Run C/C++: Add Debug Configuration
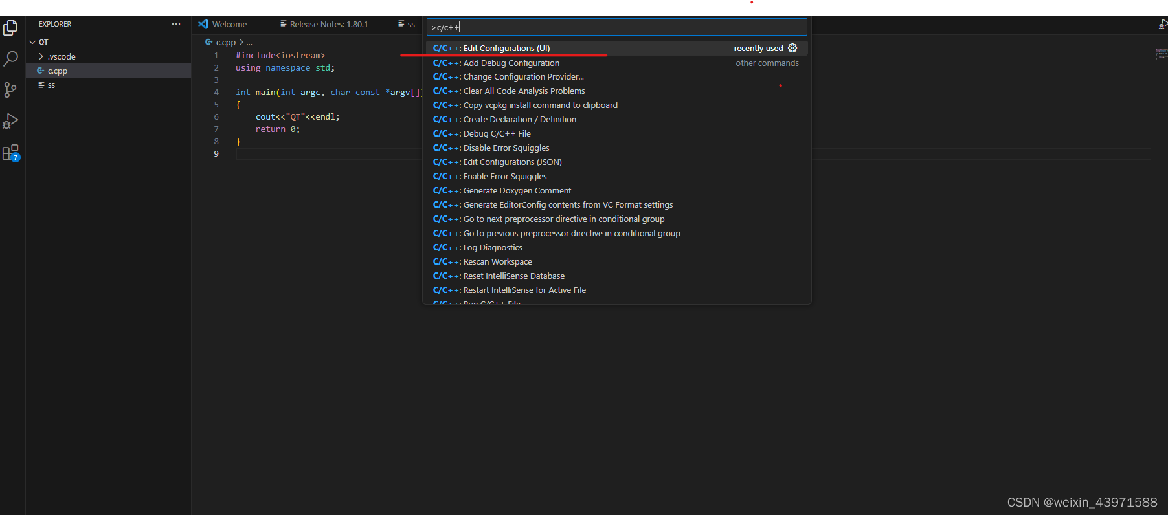Image resolution: width=1168 pixels, height=515 pixels. click(617, 63)
